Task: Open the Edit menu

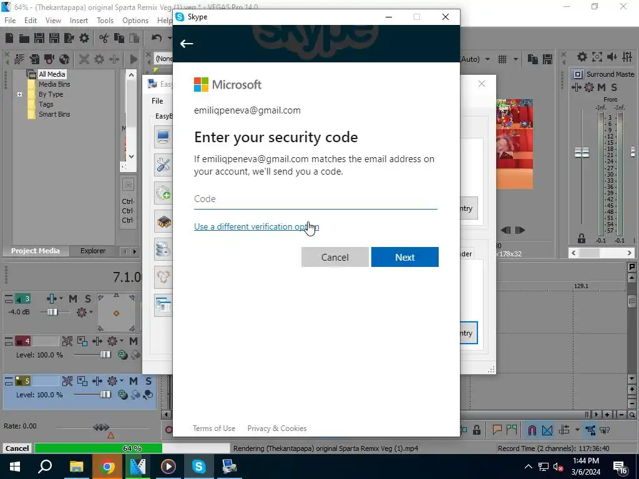Action: (31, 21)
